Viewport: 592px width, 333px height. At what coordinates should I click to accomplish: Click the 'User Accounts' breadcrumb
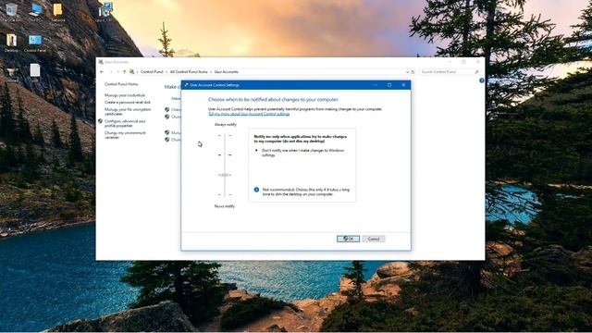(226, 72)
